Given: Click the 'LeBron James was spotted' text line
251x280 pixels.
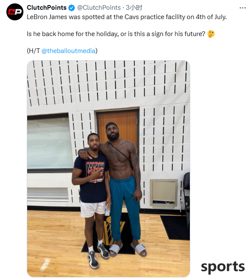Looking at the screenshot, I should tap(127, 17).
